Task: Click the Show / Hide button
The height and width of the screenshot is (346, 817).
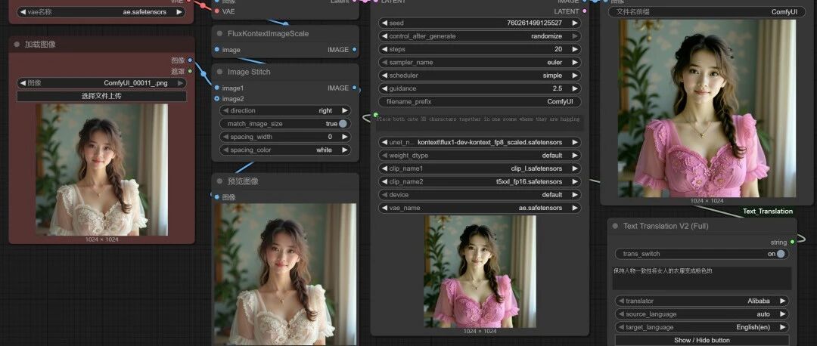Action: click(x=702, y=340)
